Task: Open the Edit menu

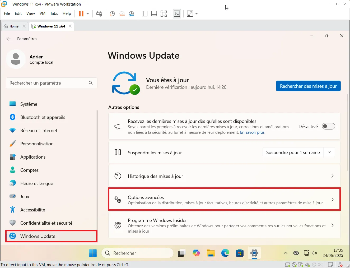Action: [x=18, y=13]
